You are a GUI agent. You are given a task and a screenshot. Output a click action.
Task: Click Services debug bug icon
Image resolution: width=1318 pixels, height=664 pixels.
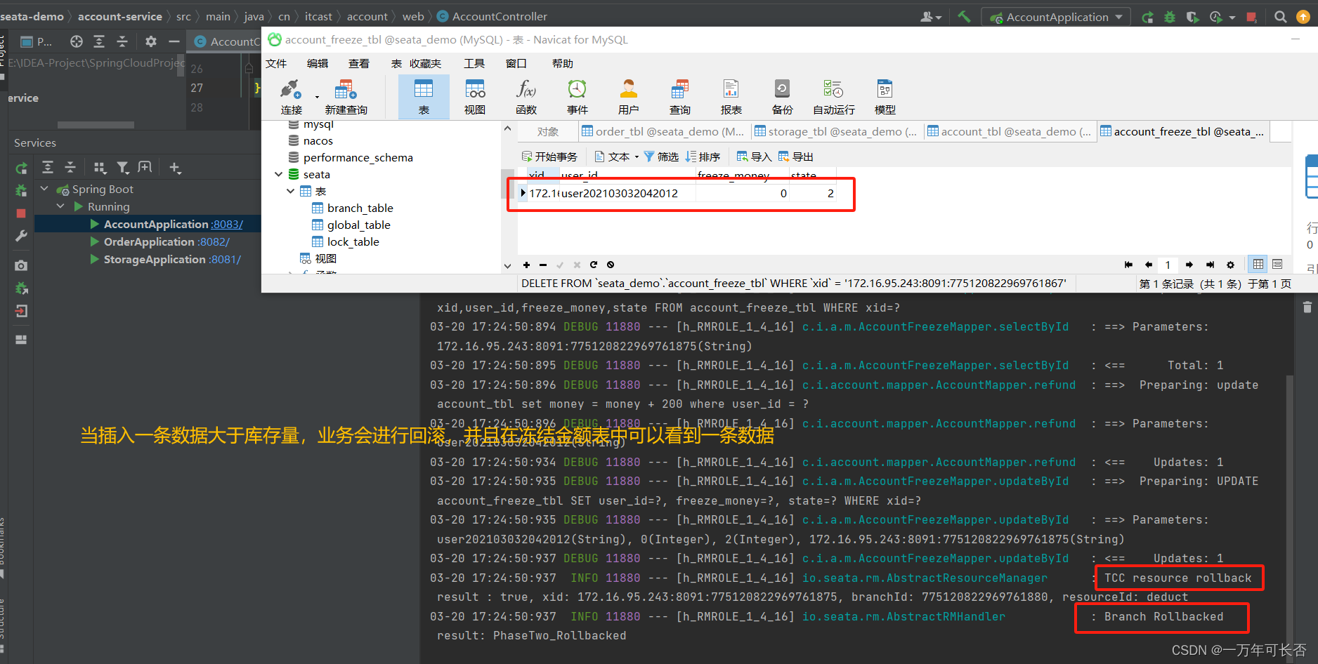click(21, 190)
